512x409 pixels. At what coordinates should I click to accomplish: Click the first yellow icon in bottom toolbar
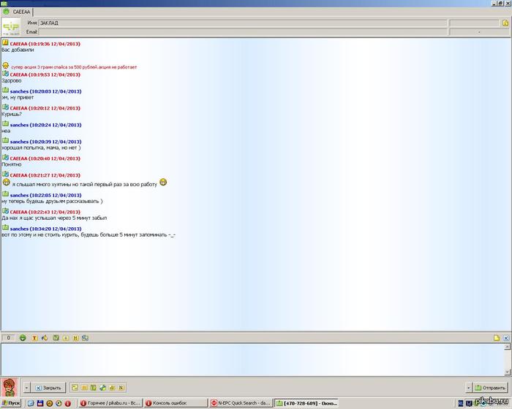75,387
